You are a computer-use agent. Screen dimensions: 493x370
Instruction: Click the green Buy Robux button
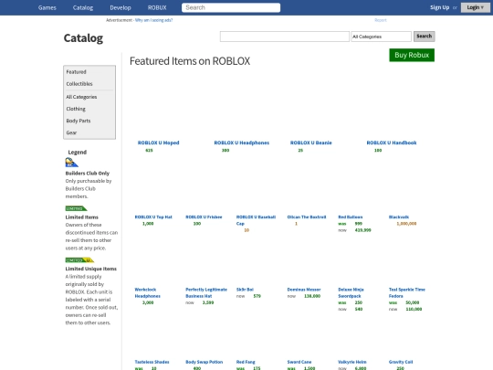412,55
